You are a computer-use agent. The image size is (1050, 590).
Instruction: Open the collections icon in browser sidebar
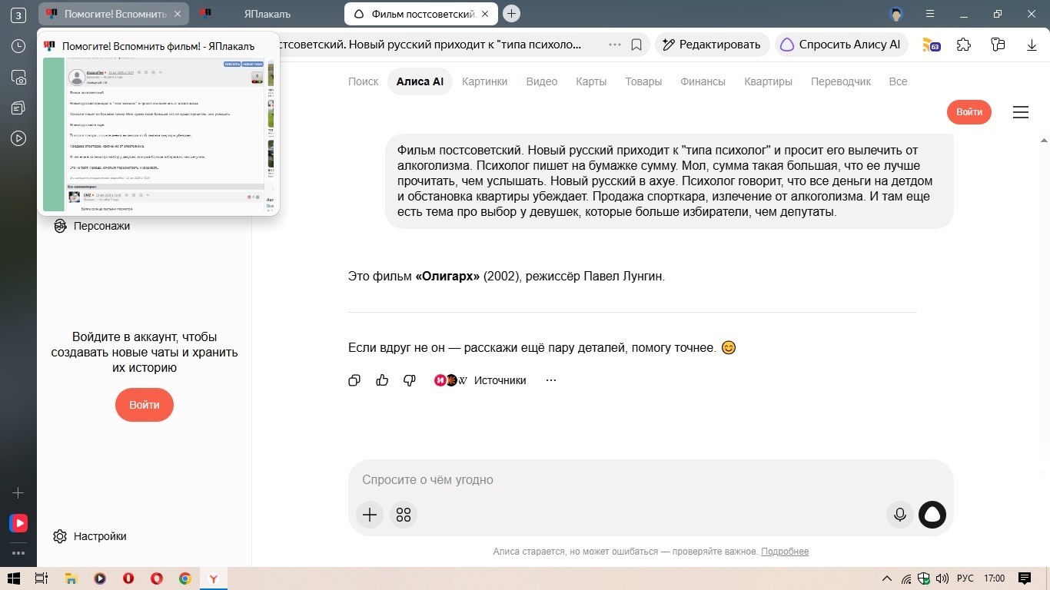point(18,108)
